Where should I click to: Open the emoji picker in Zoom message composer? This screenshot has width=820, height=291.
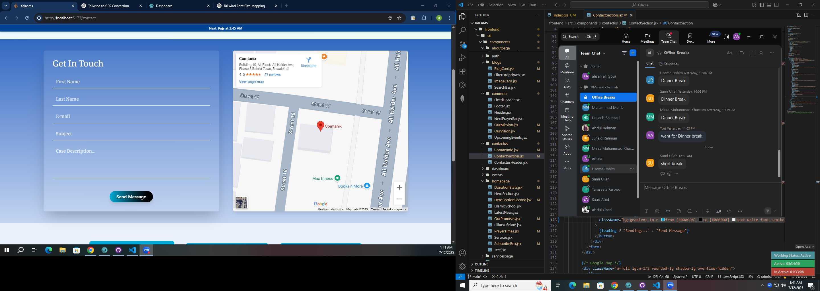(657, 211)
